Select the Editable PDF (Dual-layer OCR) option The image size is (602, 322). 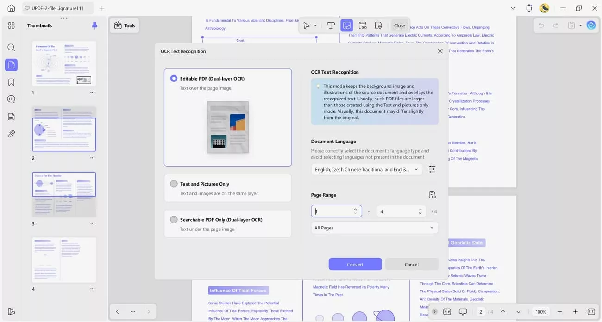point(174,78)
